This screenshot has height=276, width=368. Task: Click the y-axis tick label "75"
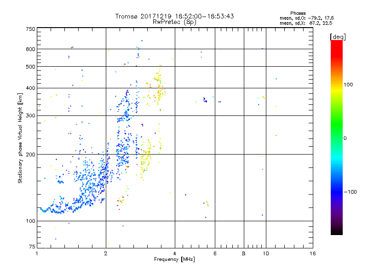32,247
